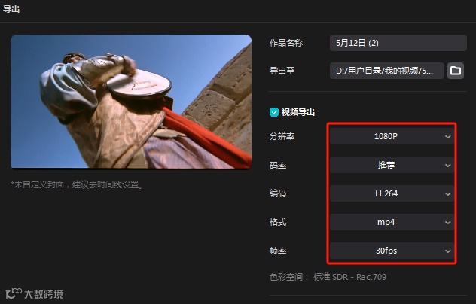
Task: Click the chevron arrow on the H.264 selector
Action: pos(448,194)
